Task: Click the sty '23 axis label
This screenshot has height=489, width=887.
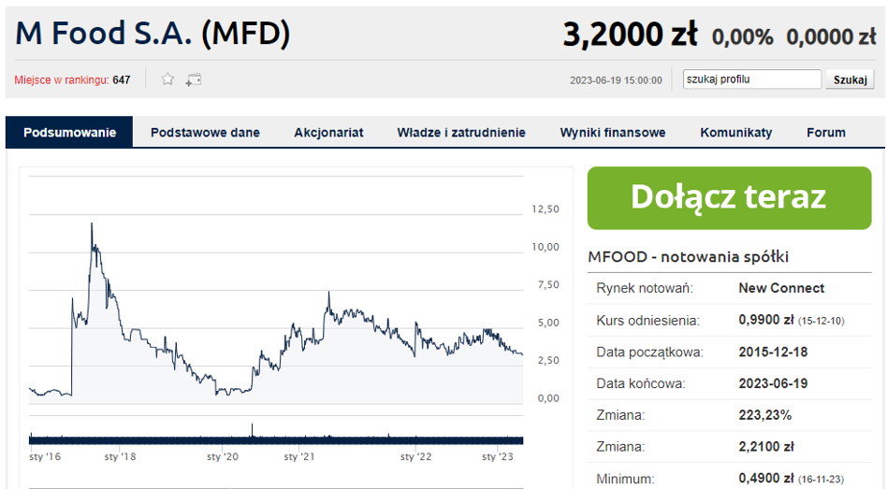Action: point(497,456)
